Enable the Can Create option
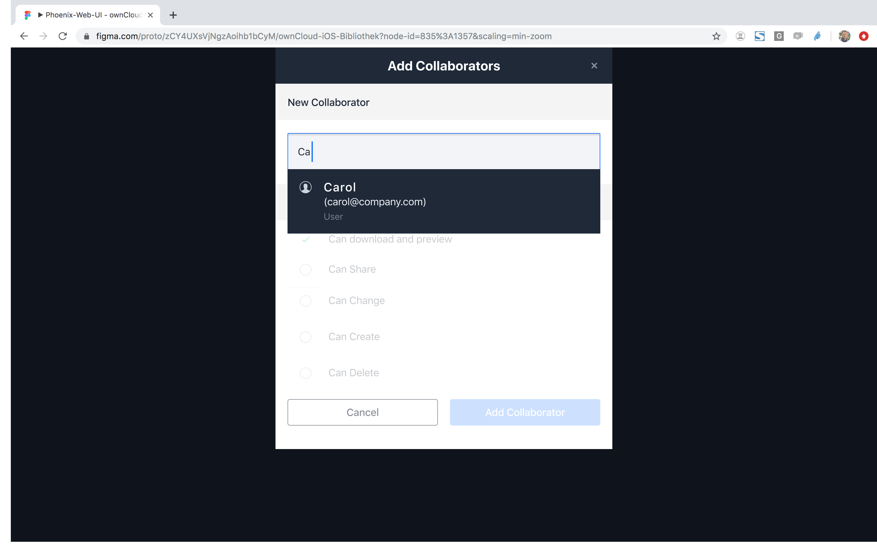Viewport: 877px width, 555px height. (305, 337)
